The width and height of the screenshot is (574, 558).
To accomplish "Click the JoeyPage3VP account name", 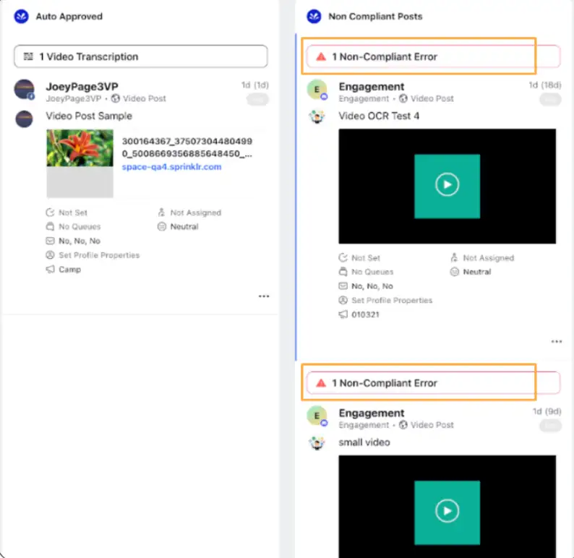I will coord(82,87).
